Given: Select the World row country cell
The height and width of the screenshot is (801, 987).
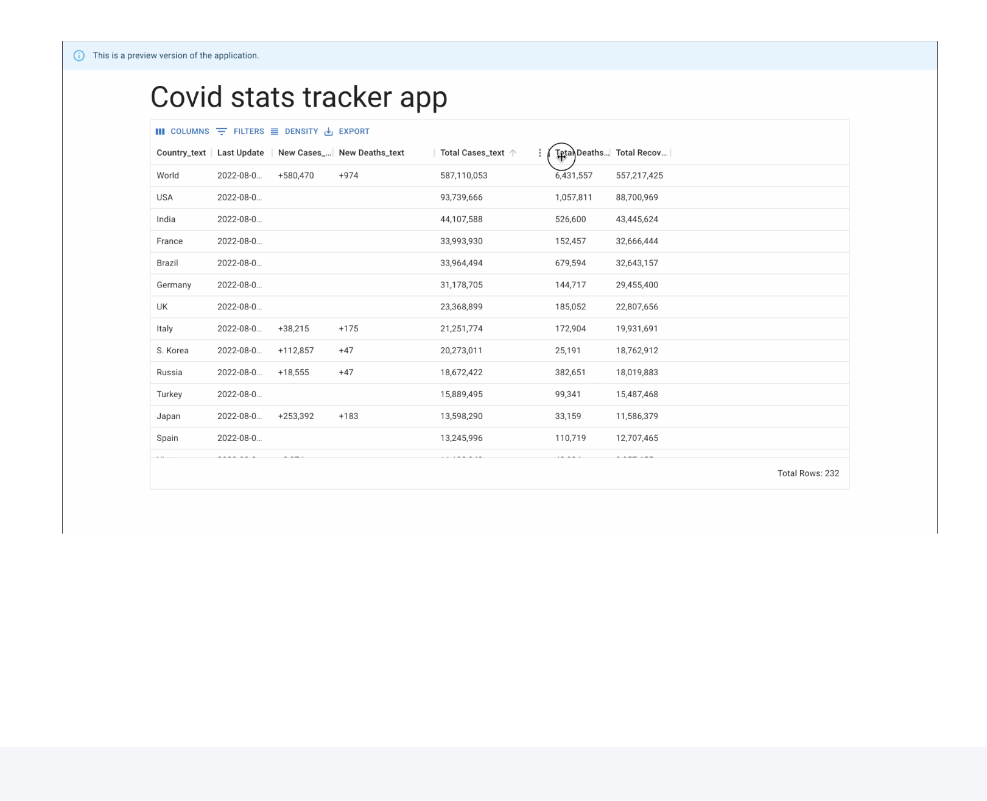Looking at the screenshot, I should tap(167, 175).
